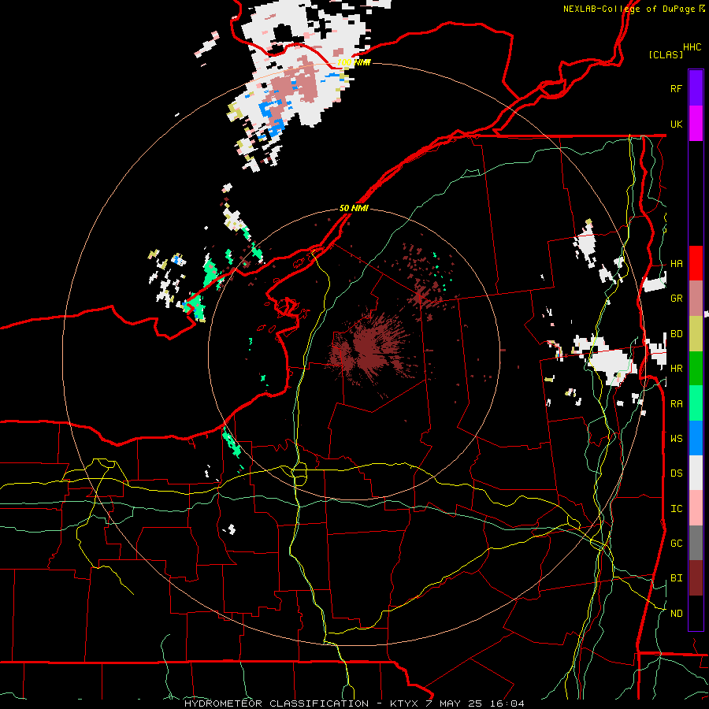Click the HA legend label

coord(676,263)
